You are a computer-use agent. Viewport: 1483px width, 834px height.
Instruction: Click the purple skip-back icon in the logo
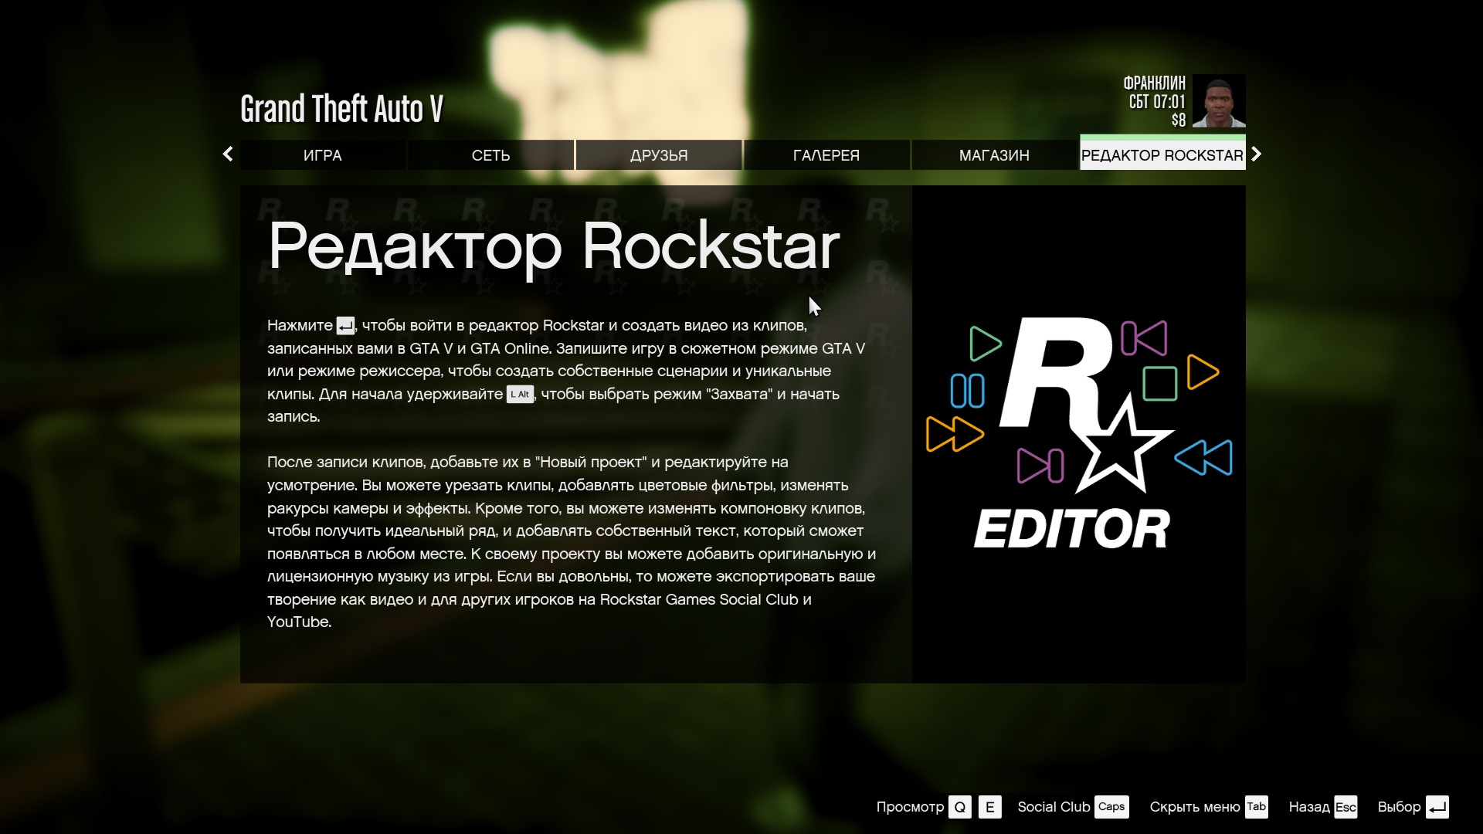[1144, 338]
